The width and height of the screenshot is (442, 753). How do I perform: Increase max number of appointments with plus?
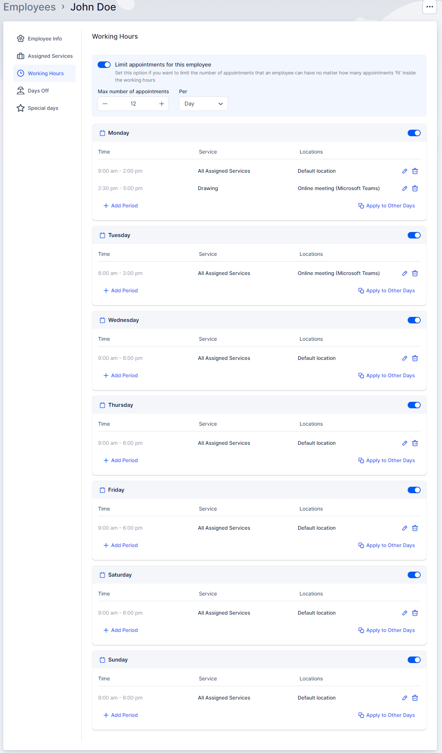[x=162, y=104]
